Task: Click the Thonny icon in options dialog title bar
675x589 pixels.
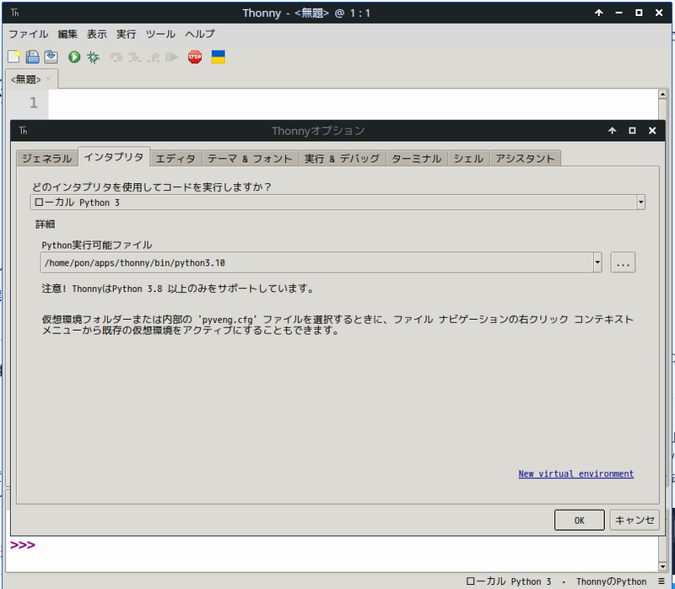Action: (x=24, y=131)
